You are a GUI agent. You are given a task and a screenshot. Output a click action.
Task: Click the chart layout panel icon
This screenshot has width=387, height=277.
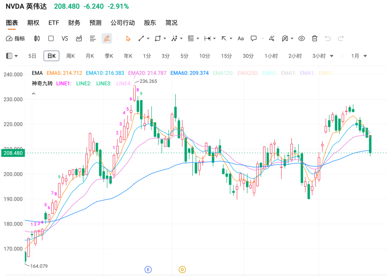click(x=9, y=56)
